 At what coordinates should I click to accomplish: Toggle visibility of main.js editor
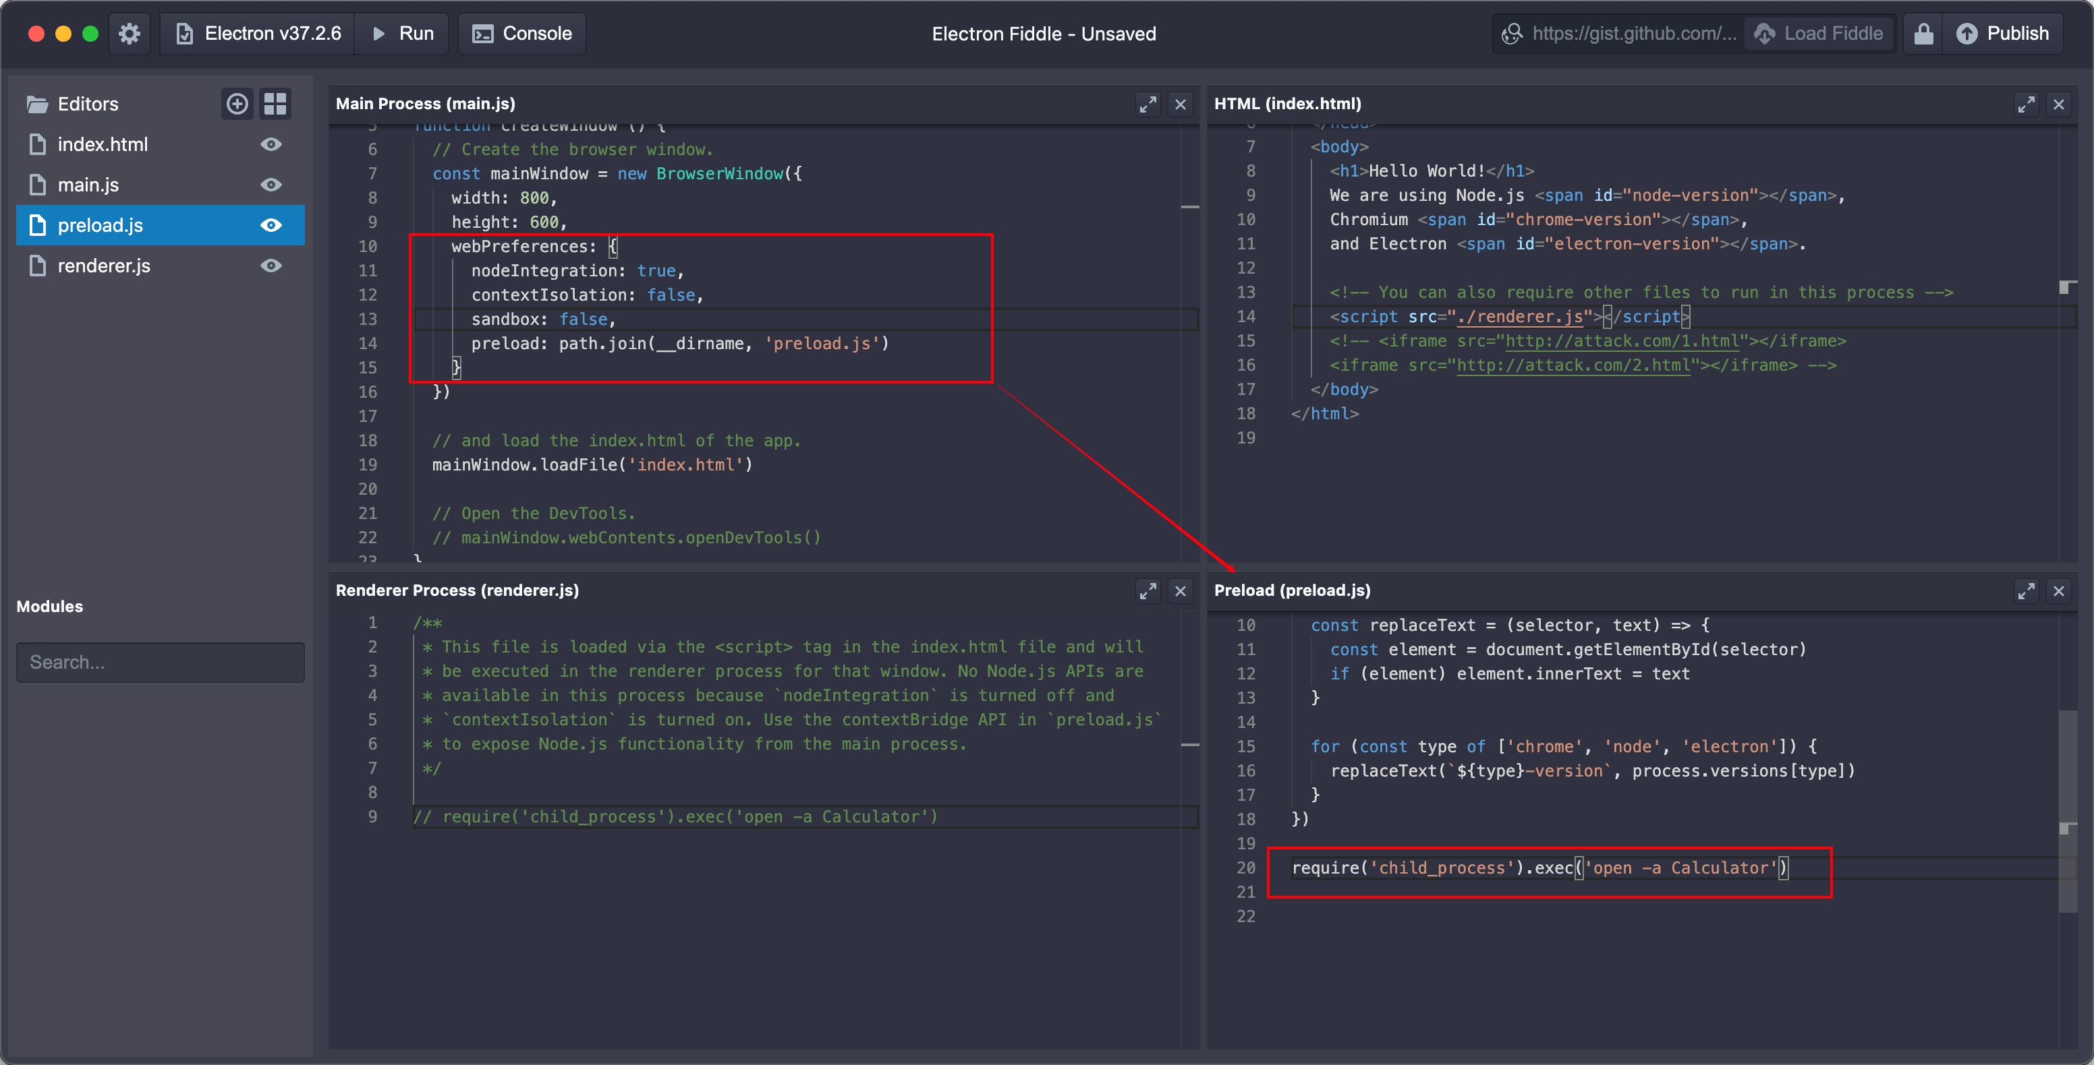[271, 185]
